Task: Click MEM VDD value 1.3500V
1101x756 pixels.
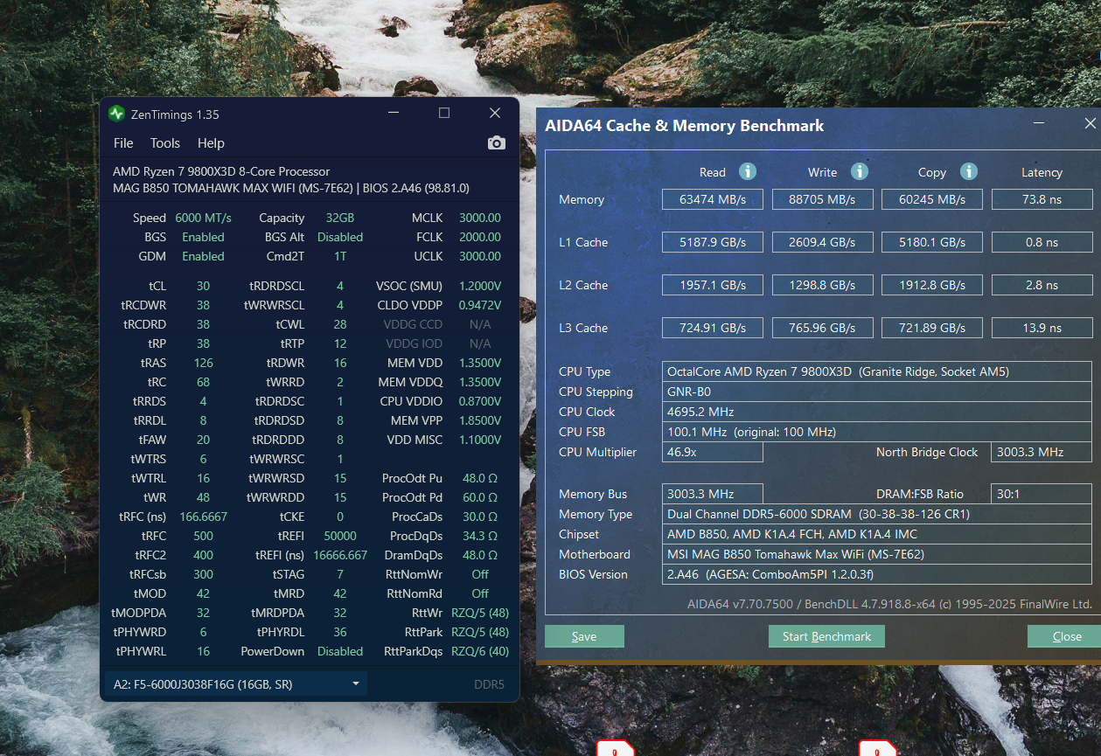Action: 480,363
